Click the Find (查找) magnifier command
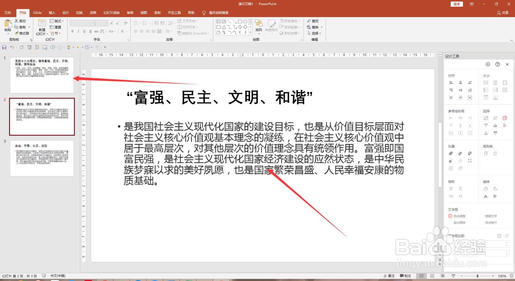 pyautogui.click(x=313, y=21)
